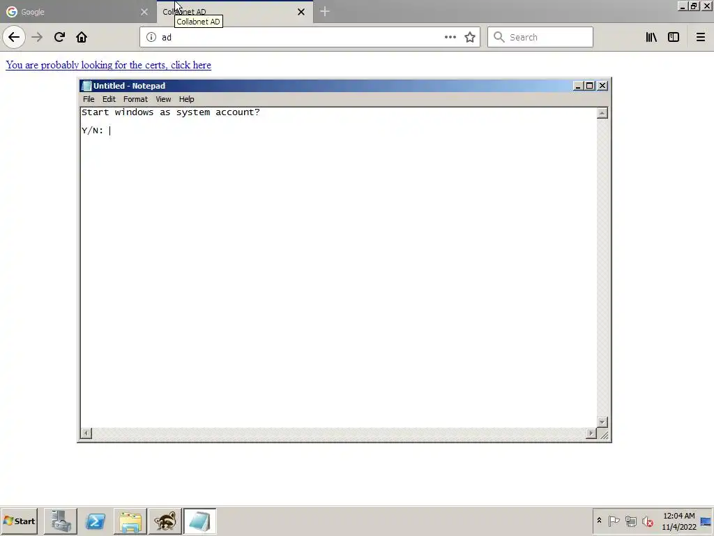Open Notepad View menu
The height and width of the screenshot is (536, 714).
pos(163,99)
